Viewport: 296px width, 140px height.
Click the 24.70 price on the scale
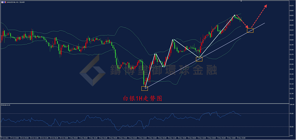point(291,6)
